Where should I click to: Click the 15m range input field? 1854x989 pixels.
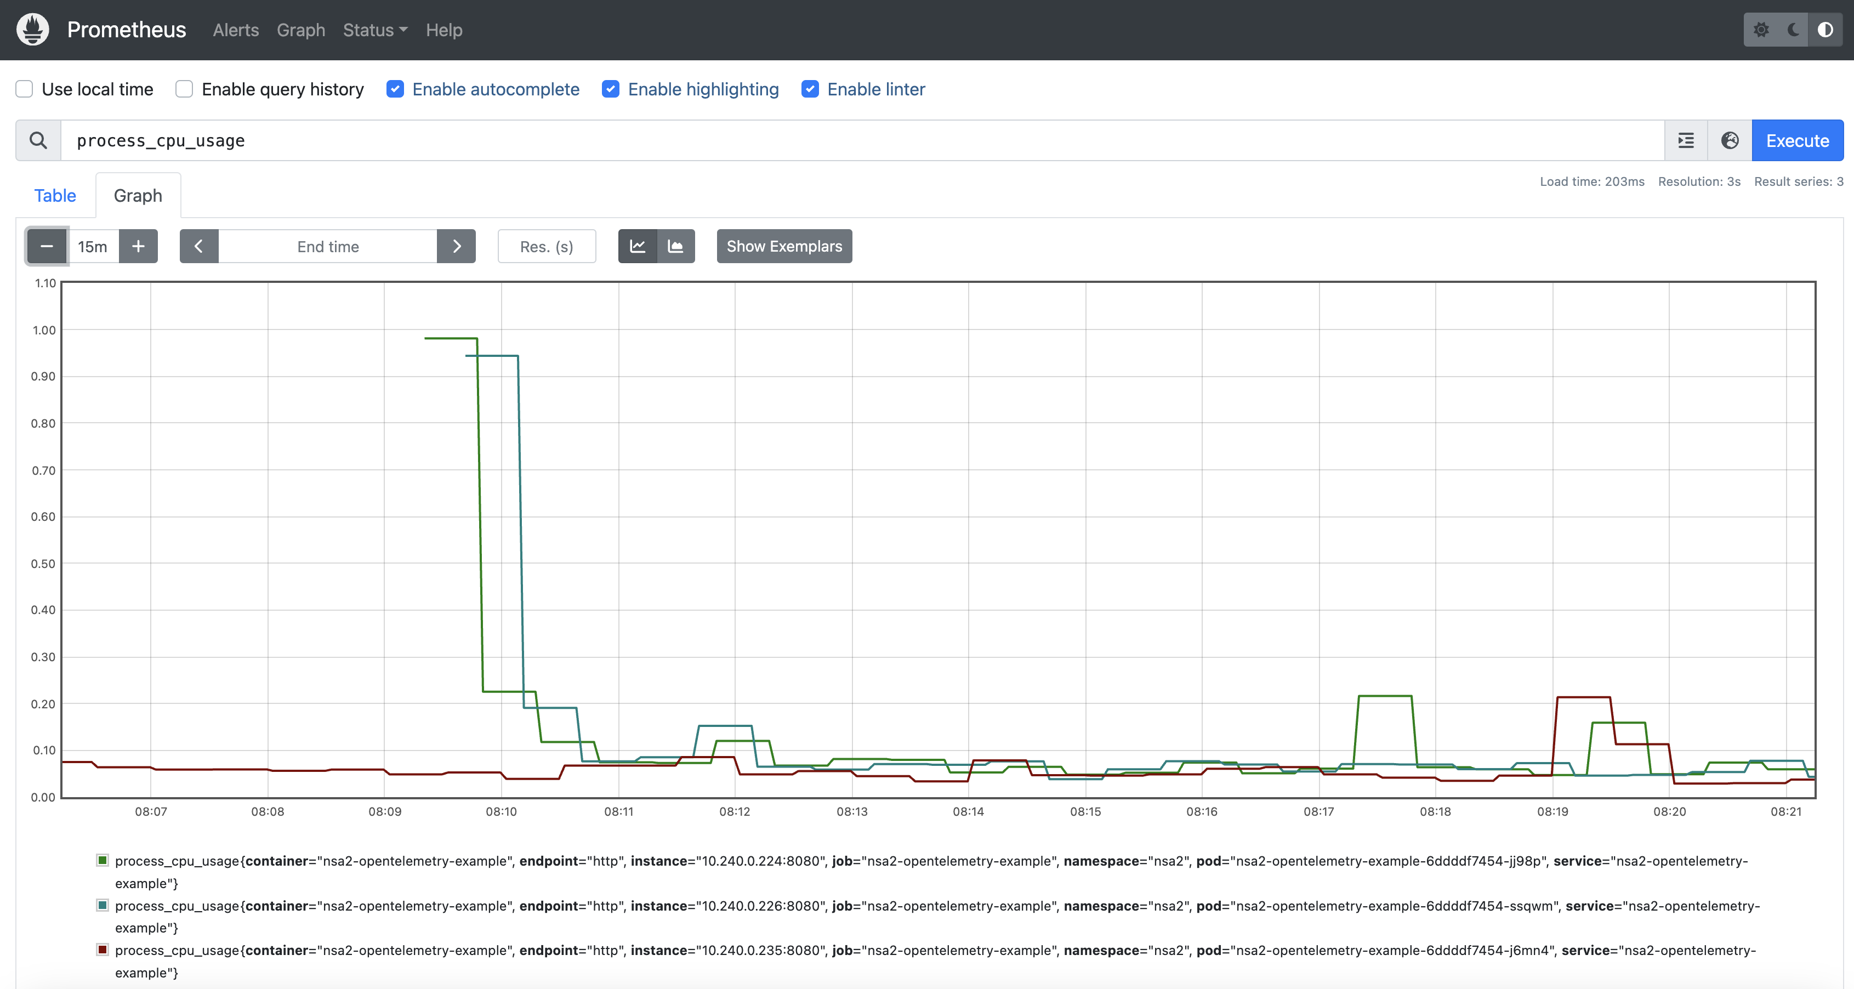point(93,246)
